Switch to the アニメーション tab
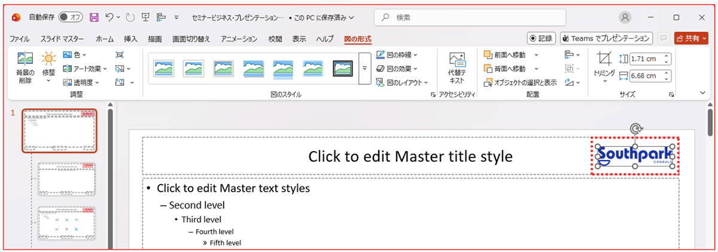Image resolution: width=718 pixels, height=252 pixels. tap(239, 39)
